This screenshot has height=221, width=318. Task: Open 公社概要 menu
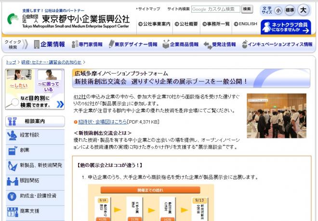[x=186, y=24]
